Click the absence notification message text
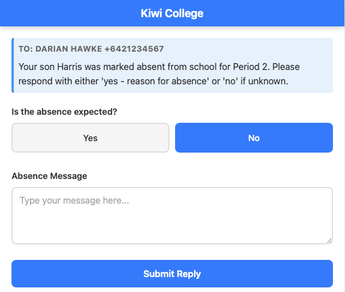The image size is (345, 292). (159, 74)
